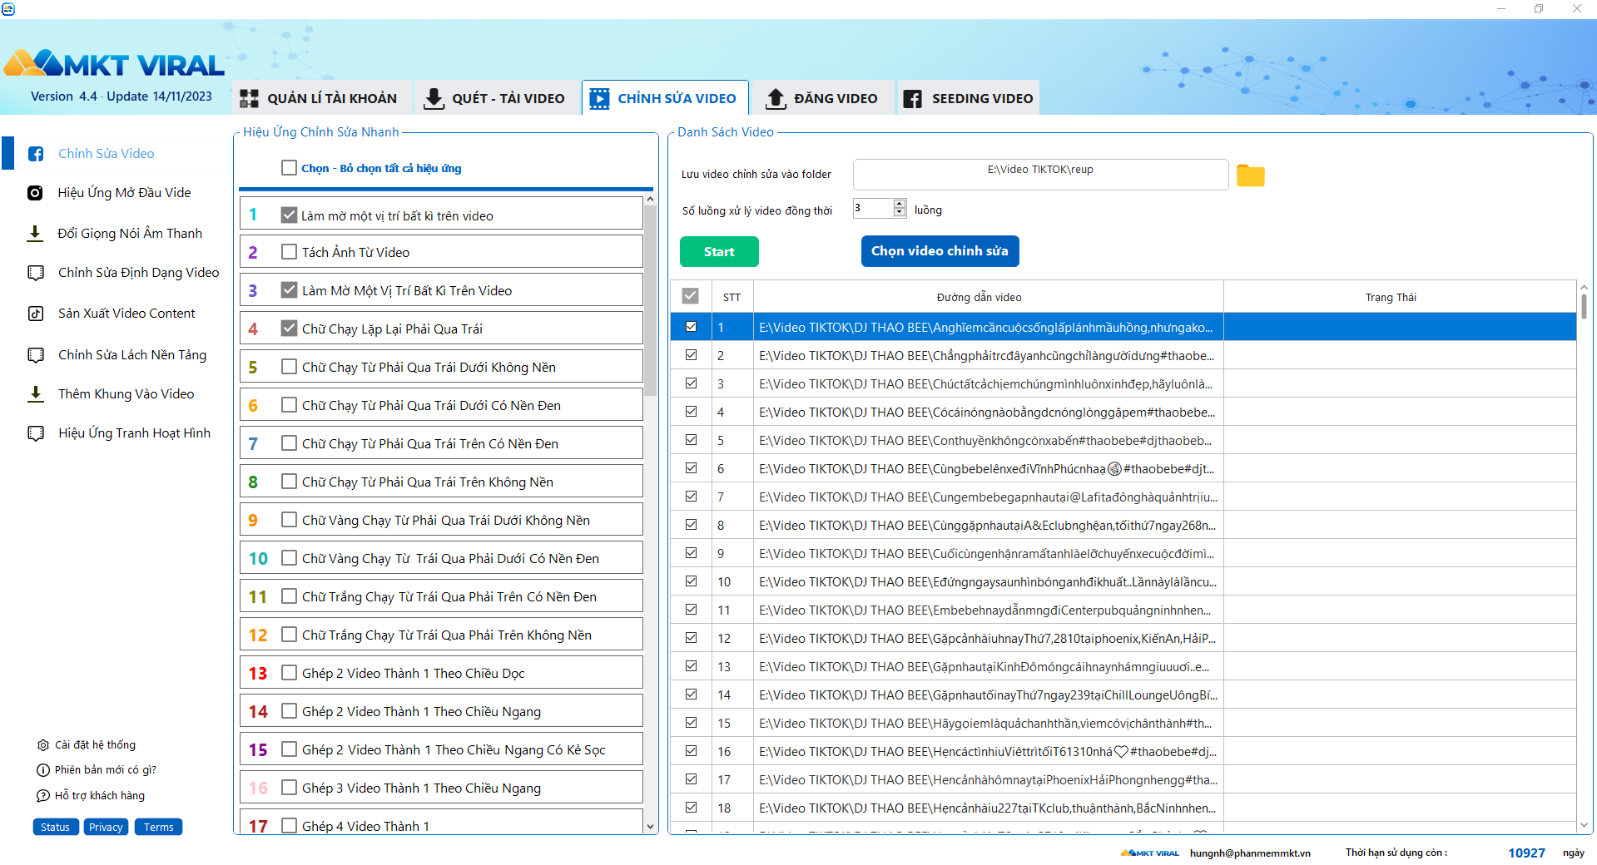This screenshot has height=865, width=1597.
Task: Uncheck the checkbox for video row 7
Action: pos(691,497)
